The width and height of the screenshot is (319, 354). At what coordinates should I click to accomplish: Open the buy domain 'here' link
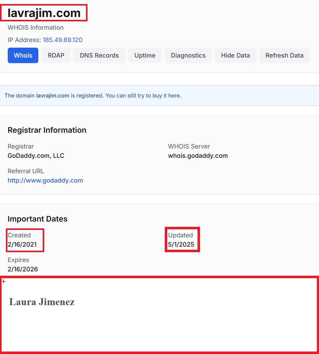click(x=174, y=96)
